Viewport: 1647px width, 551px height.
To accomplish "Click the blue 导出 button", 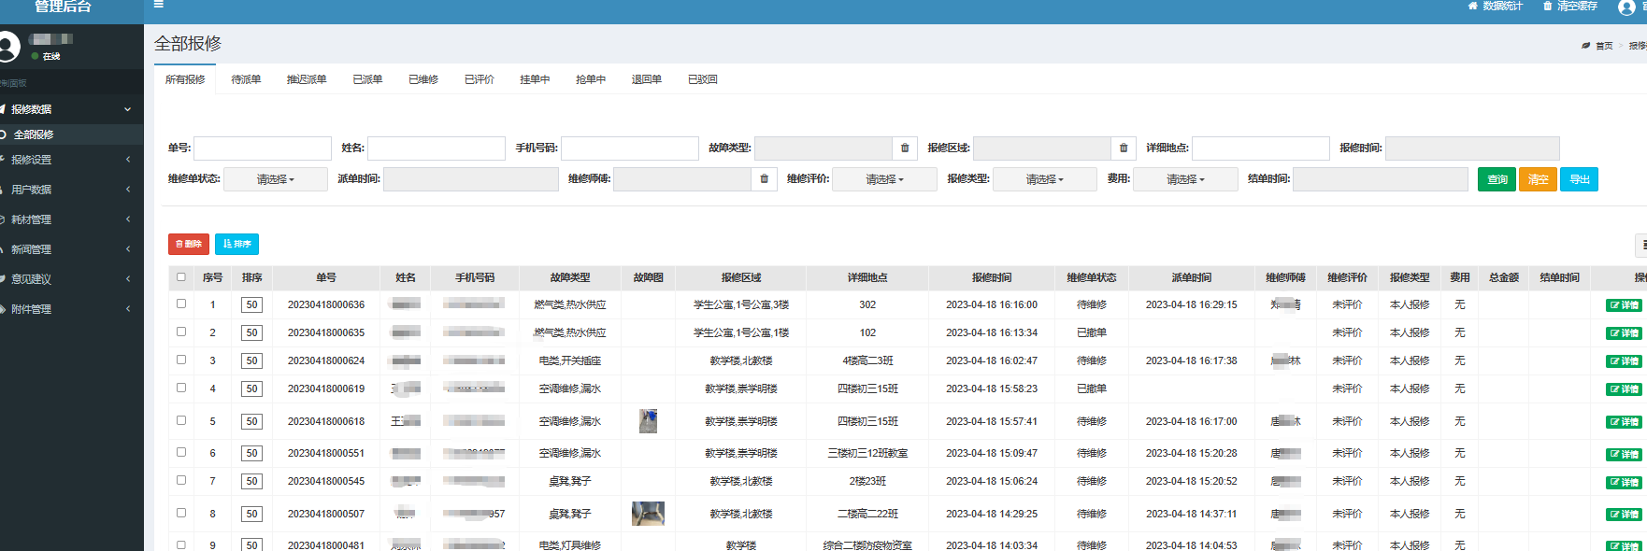I will pyautogui.click(x=1579, y=179).
